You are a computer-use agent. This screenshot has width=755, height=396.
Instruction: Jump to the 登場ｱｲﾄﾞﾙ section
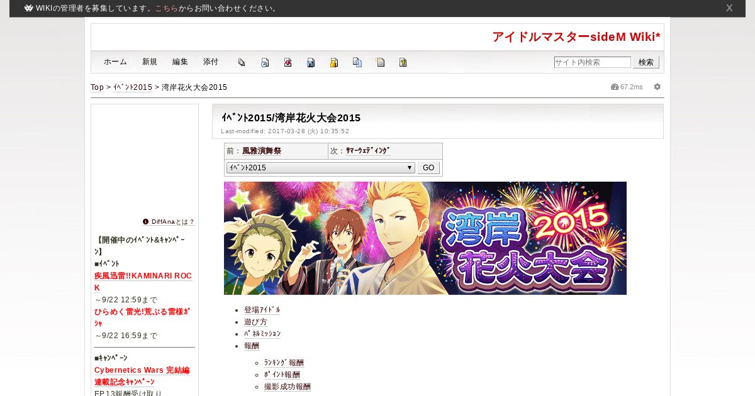262,310
